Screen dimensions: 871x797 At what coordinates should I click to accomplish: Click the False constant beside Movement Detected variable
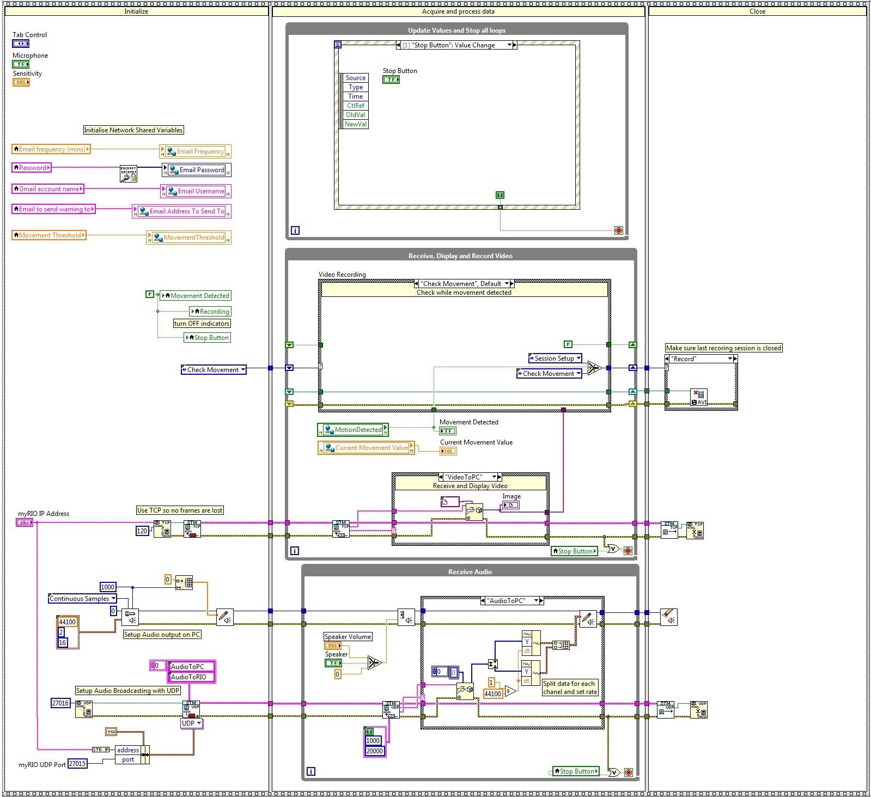coord(150,294)
